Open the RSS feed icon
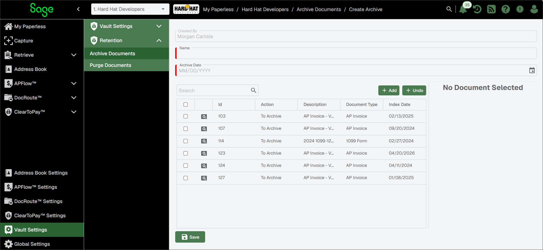543x250 pixels. click(491, 9)
